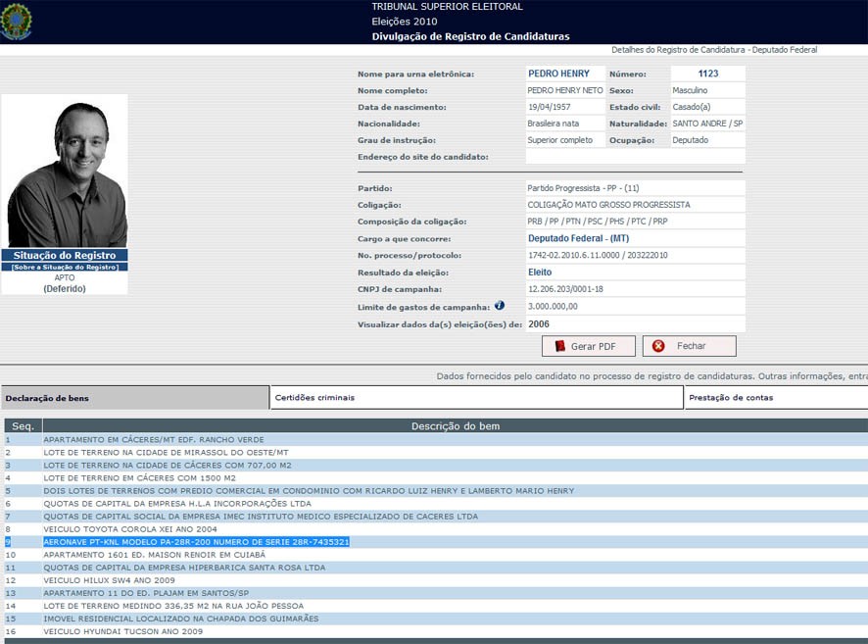Click the Apartamento em Cáceres Rancho Verde row

[x=153, y=440]
